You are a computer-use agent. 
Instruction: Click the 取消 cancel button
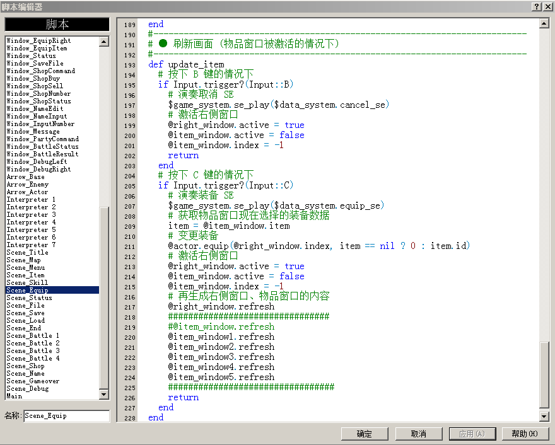pos(419,434)
